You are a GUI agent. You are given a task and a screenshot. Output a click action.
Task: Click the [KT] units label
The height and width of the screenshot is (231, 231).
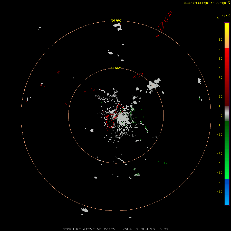pos(219,18)
